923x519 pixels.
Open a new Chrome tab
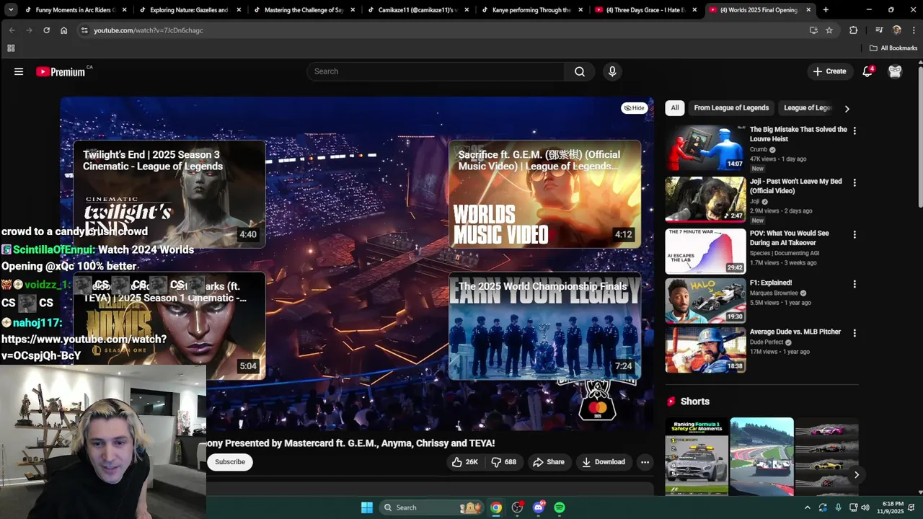click(826, 10)
